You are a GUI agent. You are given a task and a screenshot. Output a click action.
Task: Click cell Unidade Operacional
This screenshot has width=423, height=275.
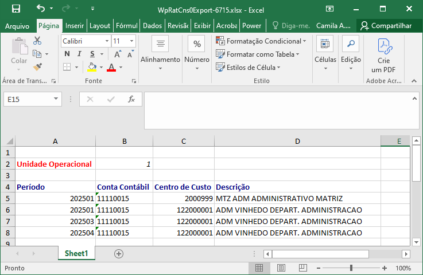(x=54, y=164)
